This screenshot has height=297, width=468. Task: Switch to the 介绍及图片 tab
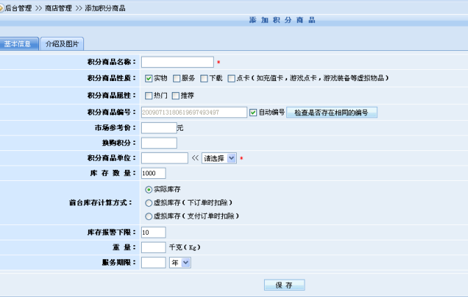(x=62, y=43)
